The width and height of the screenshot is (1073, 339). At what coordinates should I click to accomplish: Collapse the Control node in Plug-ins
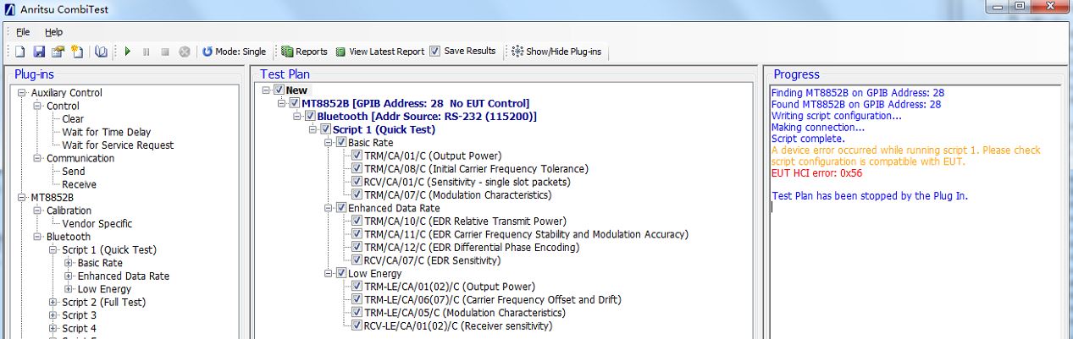(38, 107)
